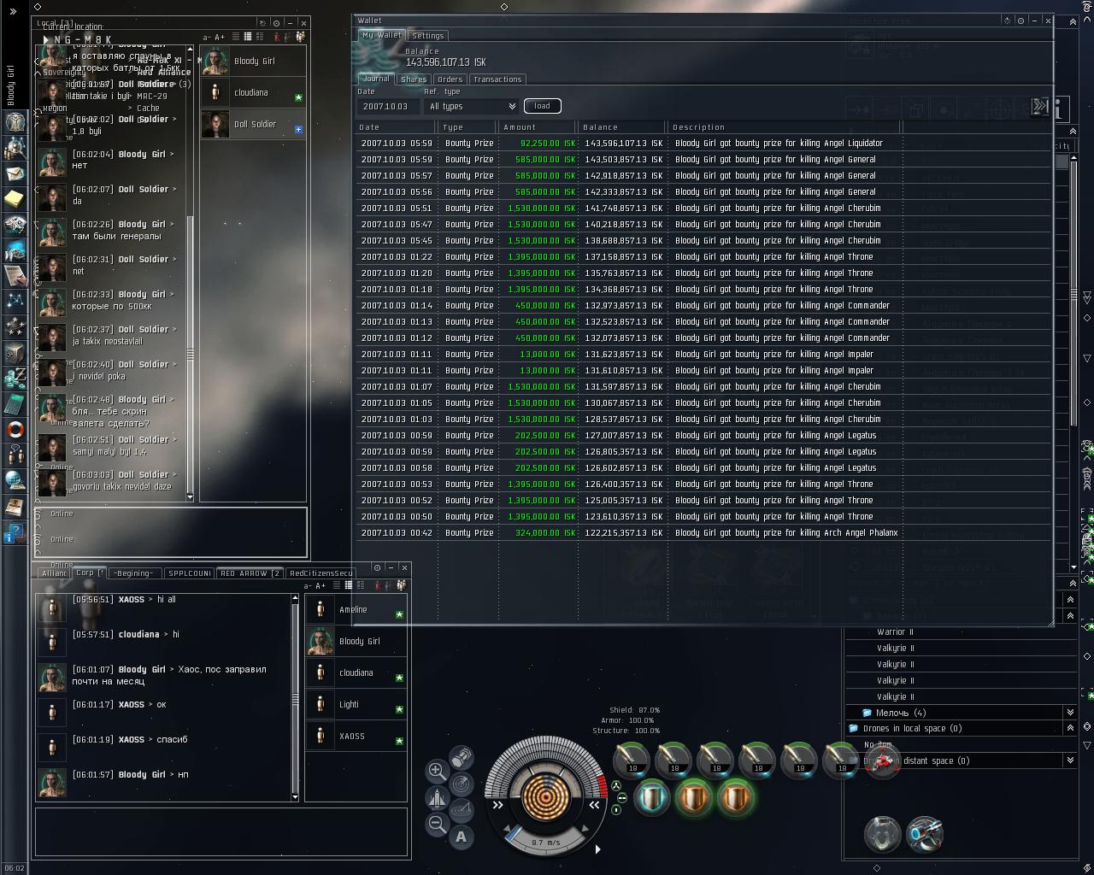
Task: Click the ship speed gauge at 8.7 m/s
Action: coord(546,840)
